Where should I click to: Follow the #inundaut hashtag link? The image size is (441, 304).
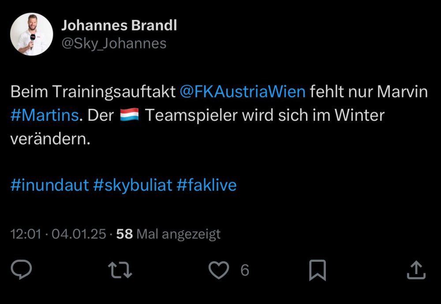49,185
